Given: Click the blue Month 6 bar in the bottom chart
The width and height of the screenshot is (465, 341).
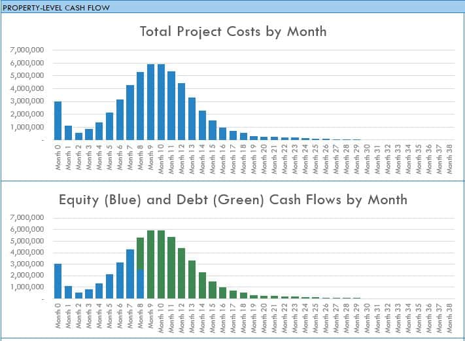Looking at the screenshot, I should (x=120, y=280).
